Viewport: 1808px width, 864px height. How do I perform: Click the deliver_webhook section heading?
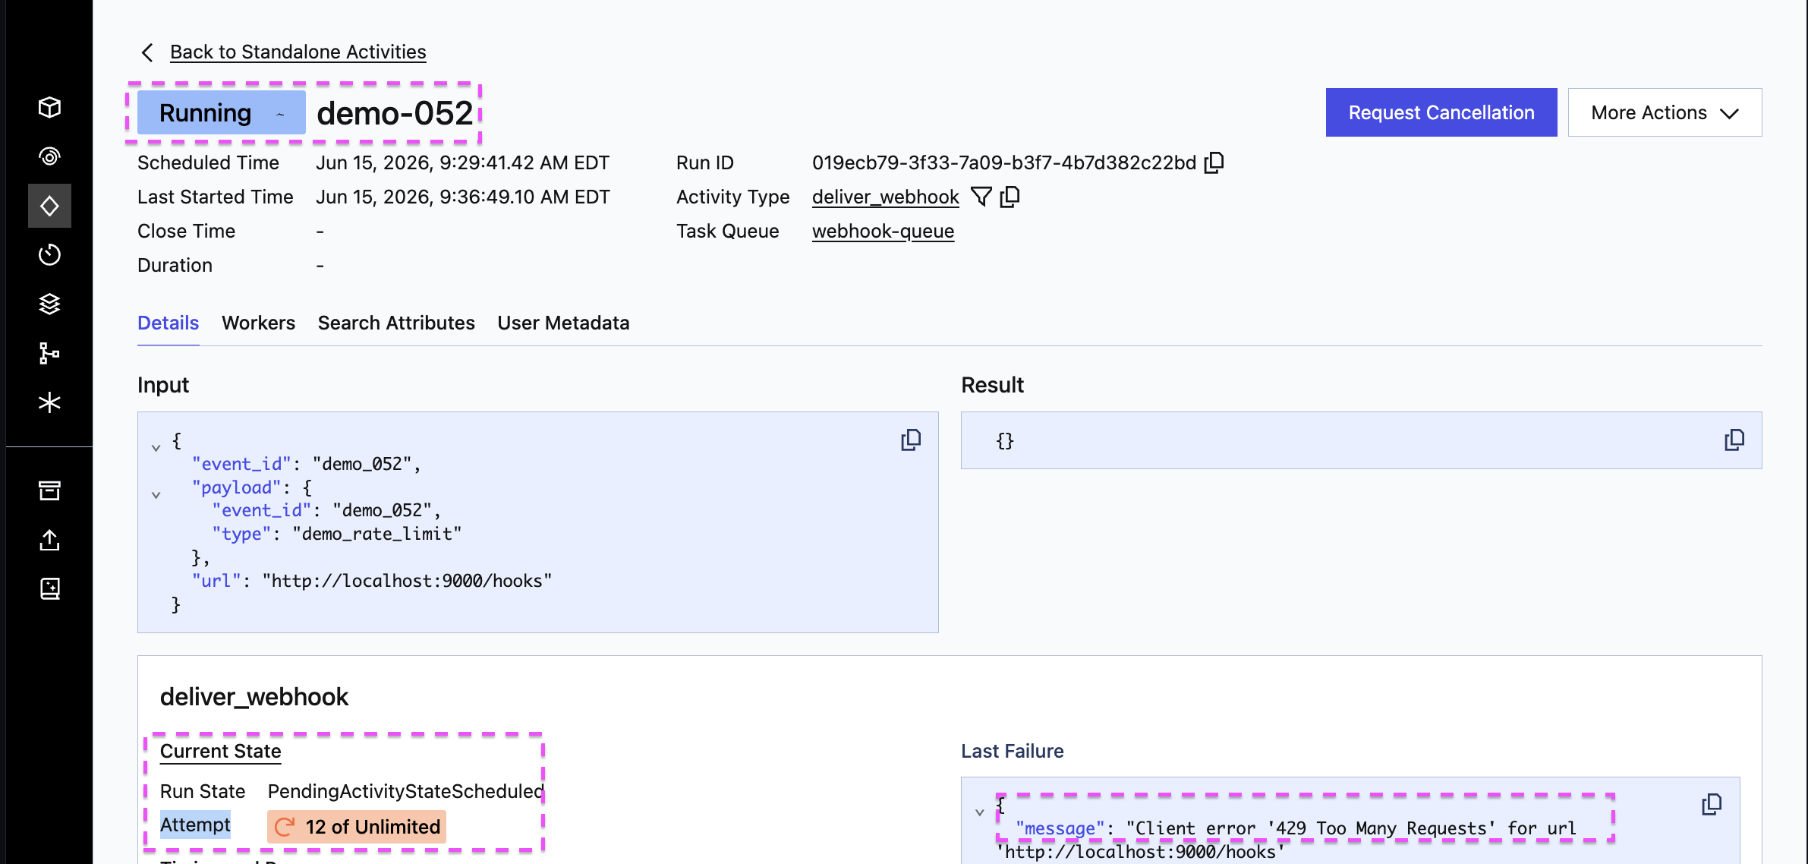254,696
